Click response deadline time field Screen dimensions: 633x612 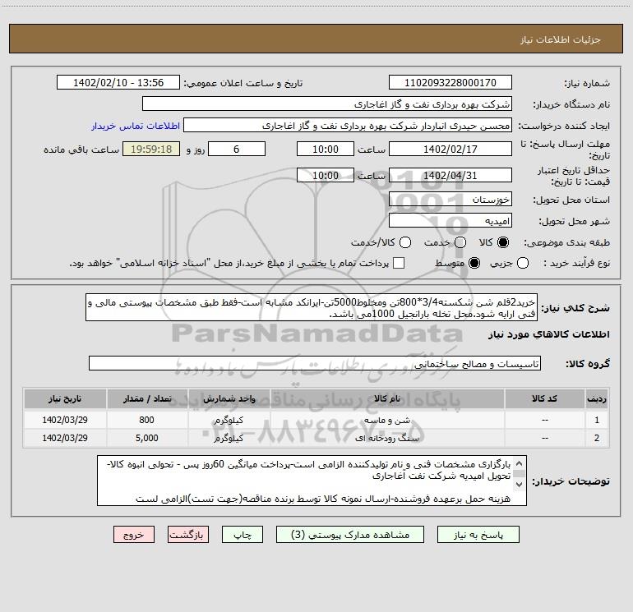tap(326, 149)
